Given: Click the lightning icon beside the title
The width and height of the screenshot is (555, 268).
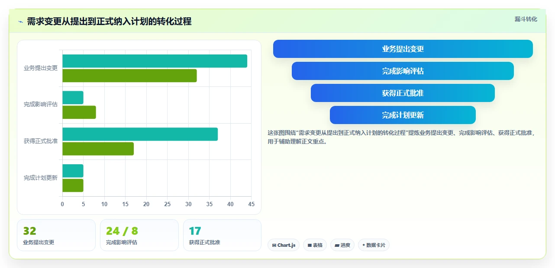Looking at the screenshot, I should coord(20,22).
